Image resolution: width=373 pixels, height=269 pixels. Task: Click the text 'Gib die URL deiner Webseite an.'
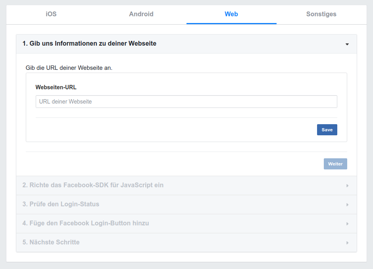[69, 68]
